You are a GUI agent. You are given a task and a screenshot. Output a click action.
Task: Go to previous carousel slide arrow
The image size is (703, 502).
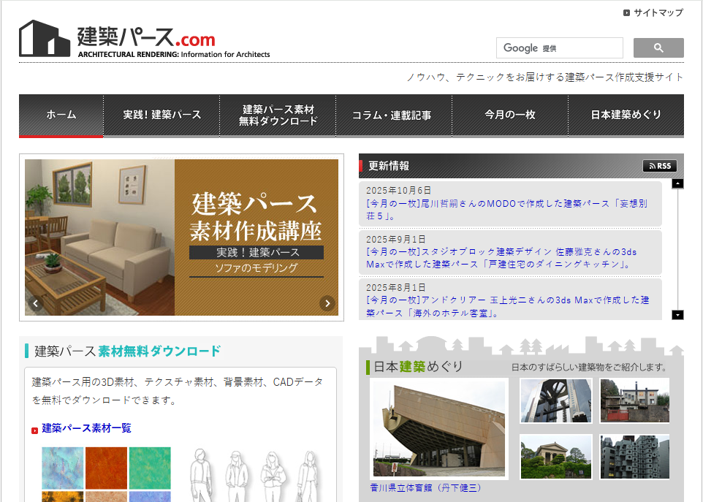[35, 303]
